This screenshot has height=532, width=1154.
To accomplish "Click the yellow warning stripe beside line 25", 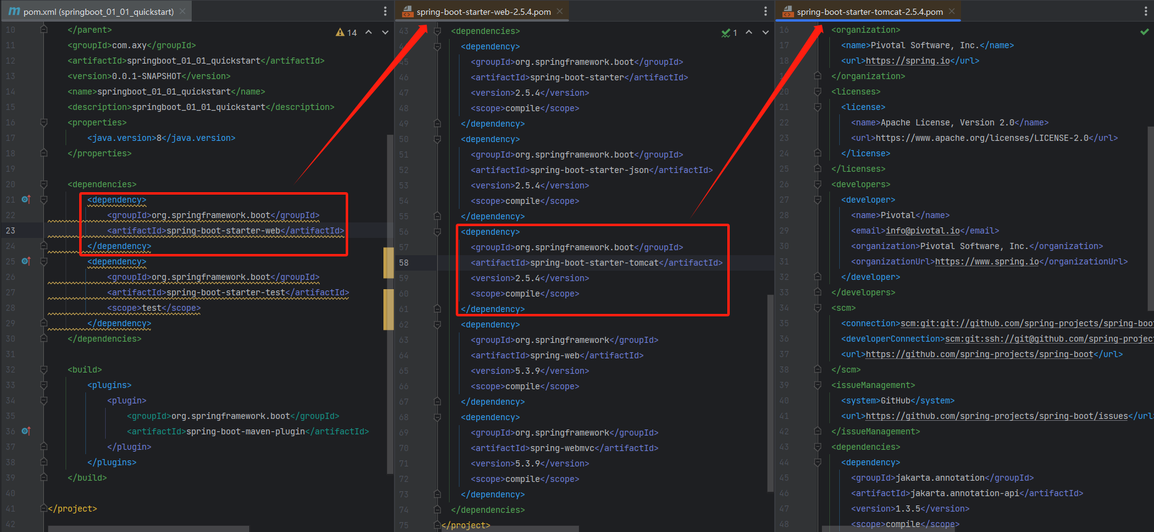I will pyautogui.click(x=389, y=263).
